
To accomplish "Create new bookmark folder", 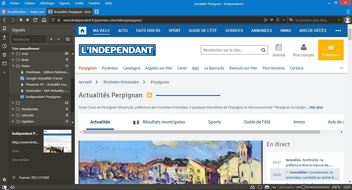I will tap(68, 39).
